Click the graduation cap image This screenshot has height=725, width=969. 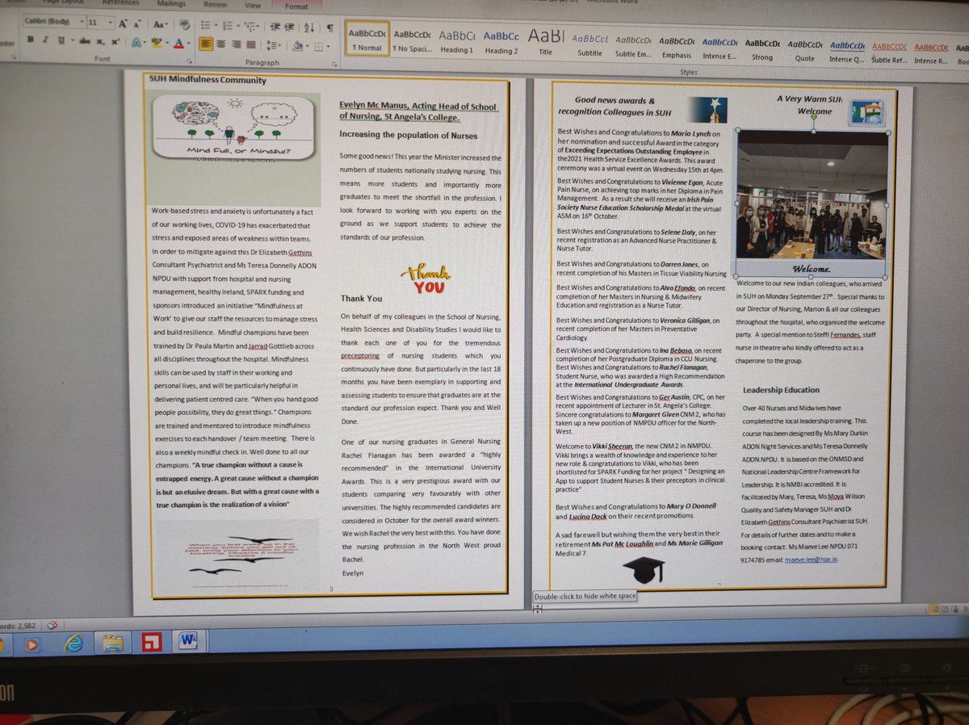[644, 568]
